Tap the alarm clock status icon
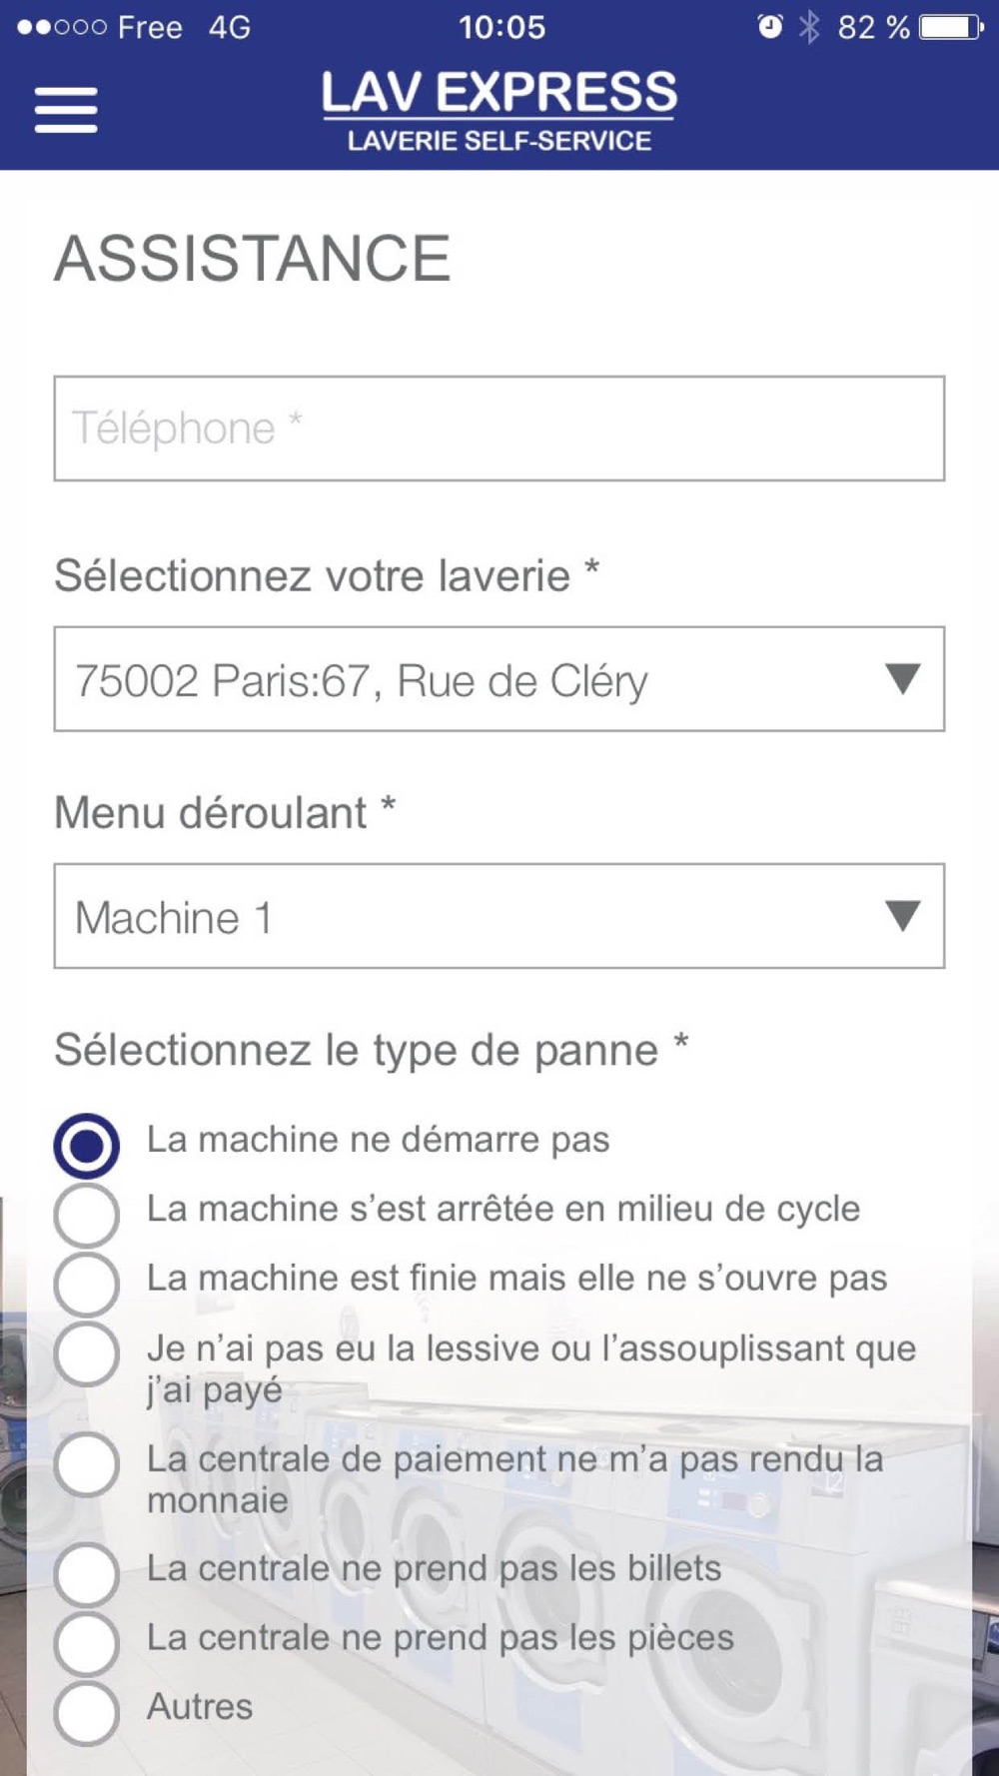This screenshot has width=999, height=1776. click(x=769, y=27)
